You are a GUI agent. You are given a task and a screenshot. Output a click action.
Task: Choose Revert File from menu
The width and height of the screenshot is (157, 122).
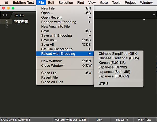pyautogui.click(x=65, y=77)
